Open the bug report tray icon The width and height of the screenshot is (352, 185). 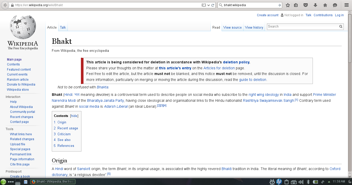272,182
